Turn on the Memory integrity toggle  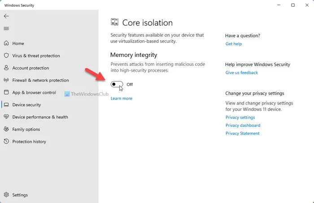tap(117, 84)
